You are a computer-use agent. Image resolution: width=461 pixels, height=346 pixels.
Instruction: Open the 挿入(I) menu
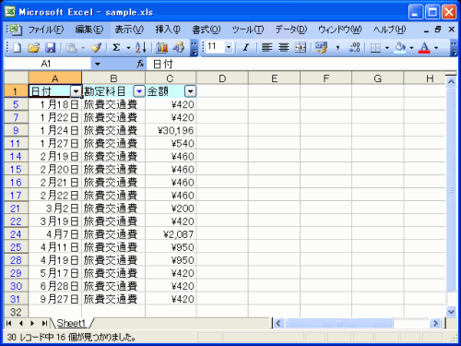168,30
